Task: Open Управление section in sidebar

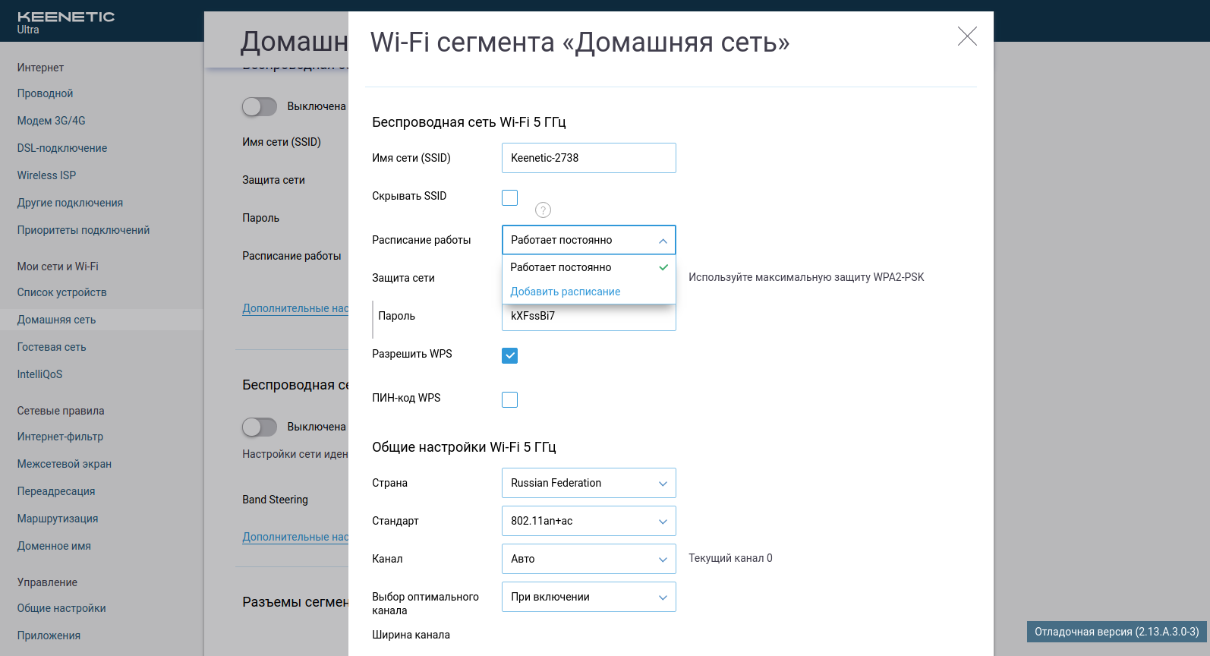Action: pyautogui.click(x=47, y=582)
